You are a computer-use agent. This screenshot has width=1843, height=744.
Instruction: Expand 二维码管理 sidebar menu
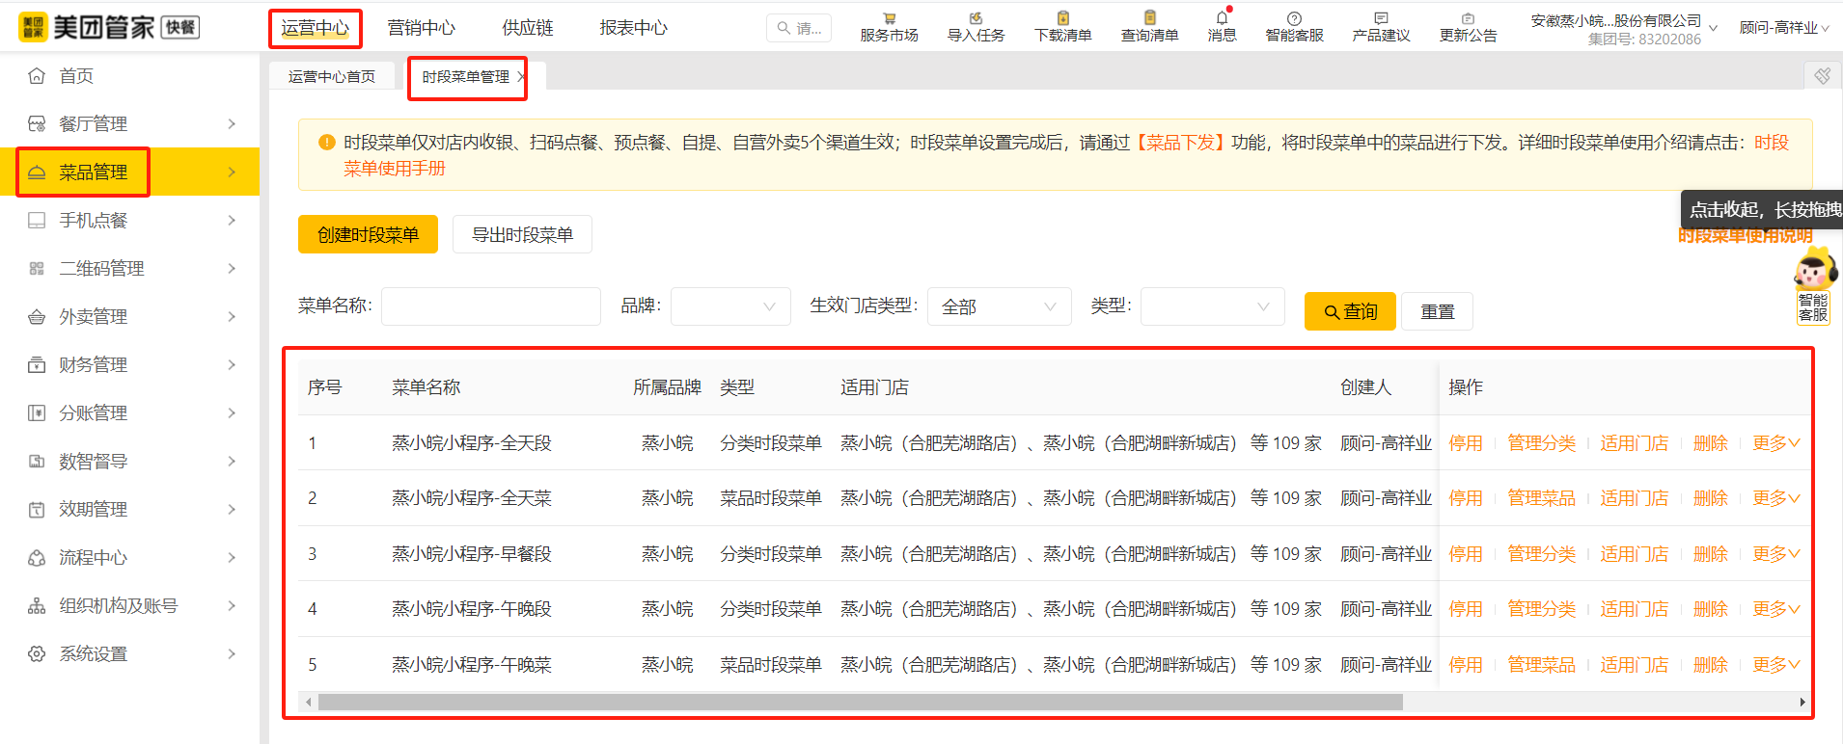coord(129,268)
